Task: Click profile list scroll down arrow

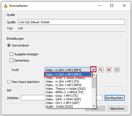Action: pyautogui.click(x=93, y=106)
